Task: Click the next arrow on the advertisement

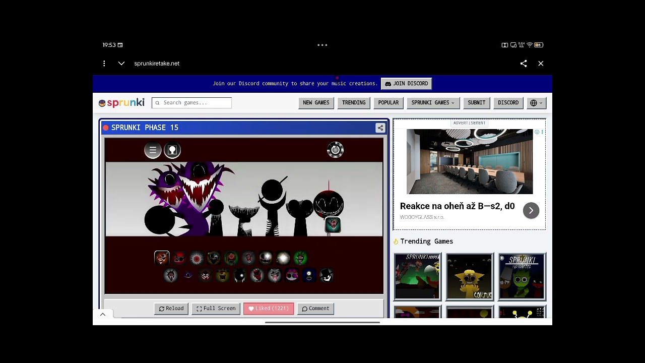Action: point(531,210)
